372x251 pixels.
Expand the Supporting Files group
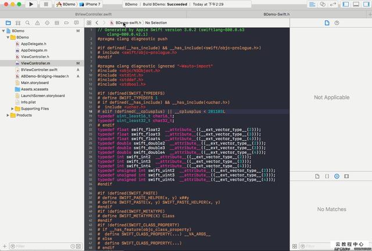tap(12, 109)
